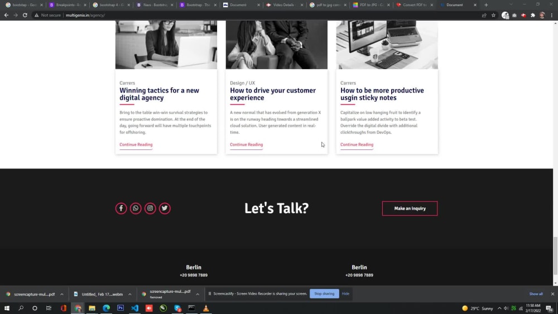Show hidden system tray icons
This screenshot has width=558, height=314.
tap(499, 308)
